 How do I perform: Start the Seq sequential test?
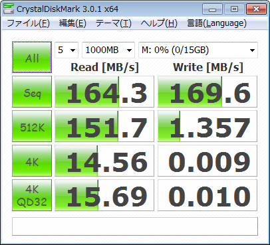[x=32, y=92]
